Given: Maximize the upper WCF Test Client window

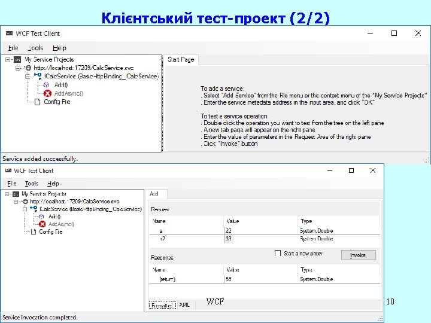Looking at the screenshot, I should tap(394, 33).
